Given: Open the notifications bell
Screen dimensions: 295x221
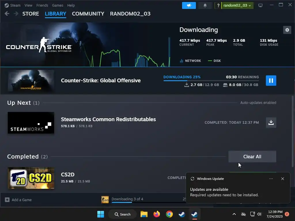Looking at the screenshot, I should pyautogui.click(x=205, y=5).
